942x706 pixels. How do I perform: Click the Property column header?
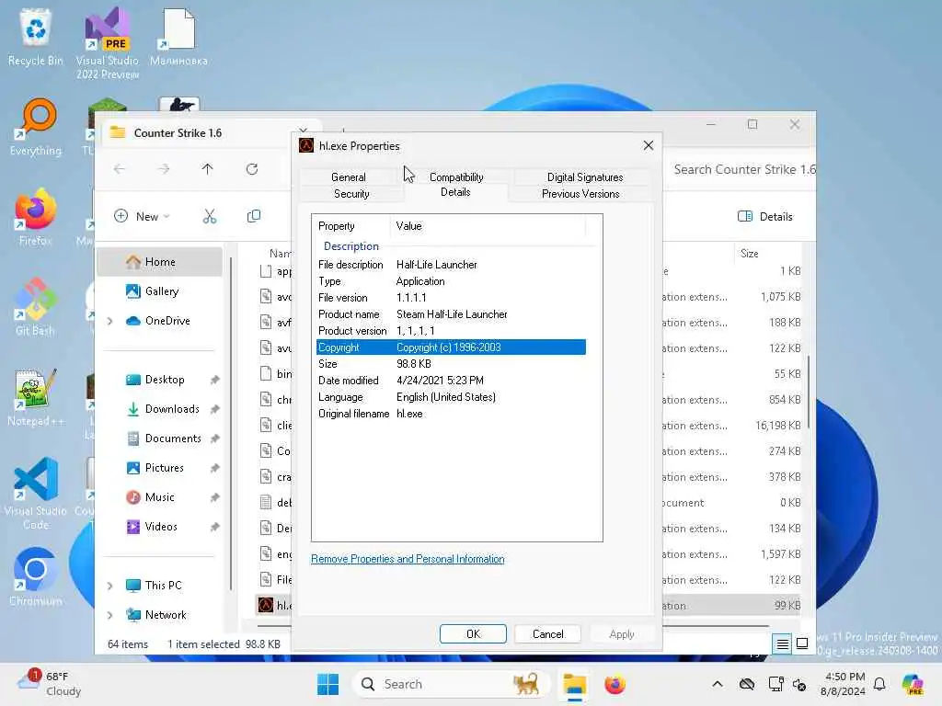351,226
